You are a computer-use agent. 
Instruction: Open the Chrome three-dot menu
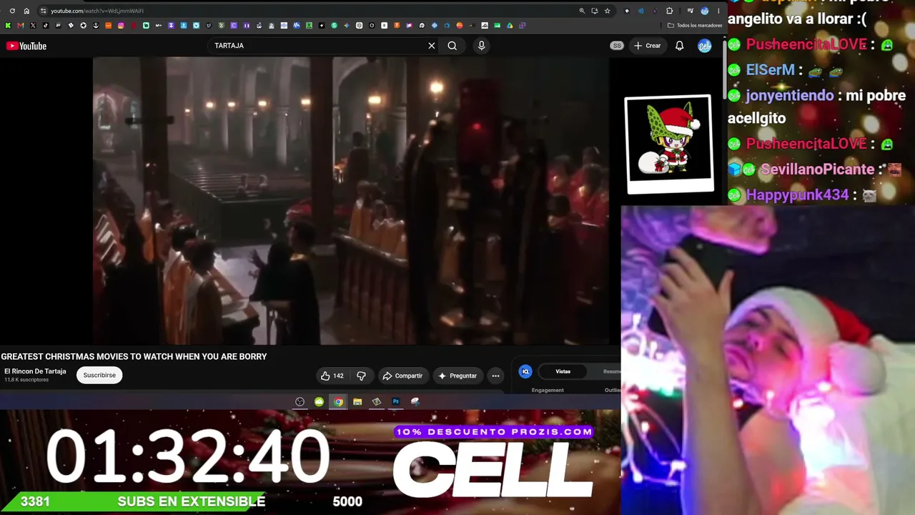[718, 11]
